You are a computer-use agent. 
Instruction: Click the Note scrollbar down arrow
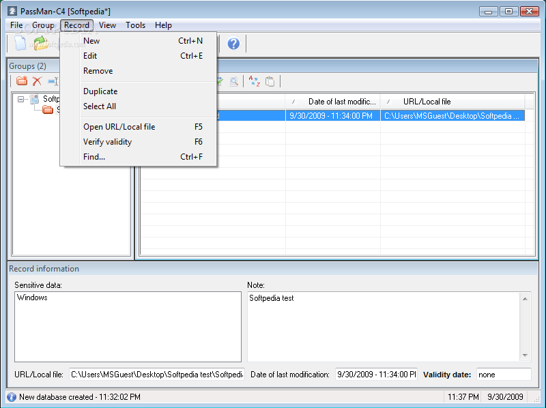click(x=525, y=355)
